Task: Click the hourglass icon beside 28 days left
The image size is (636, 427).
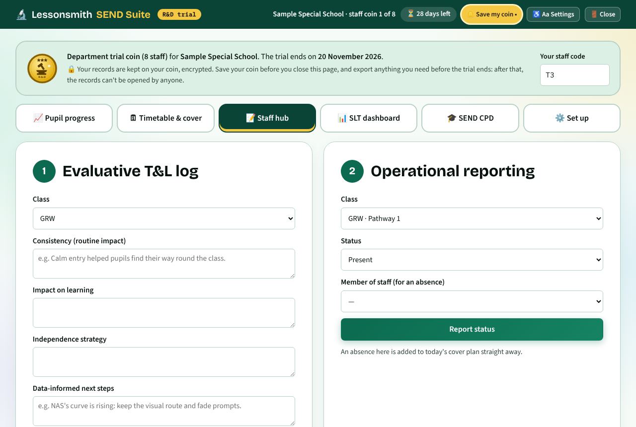Action: (x=410, y=14)
